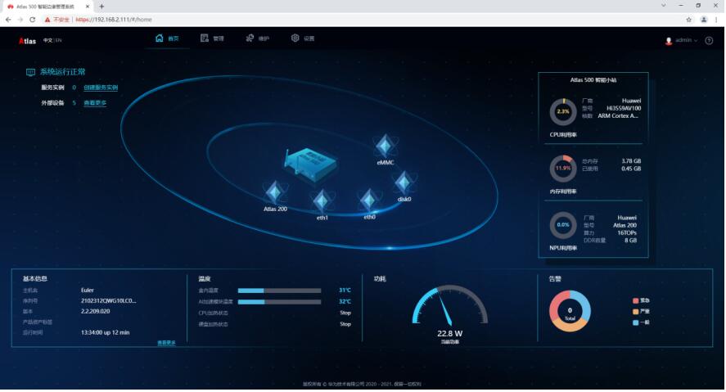This screenshot has height=392, width=726.
Task: Click the 31°C temperature value
Action: (345, 291)
